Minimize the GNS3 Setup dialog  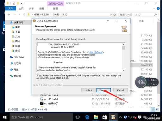pos(108,21)
